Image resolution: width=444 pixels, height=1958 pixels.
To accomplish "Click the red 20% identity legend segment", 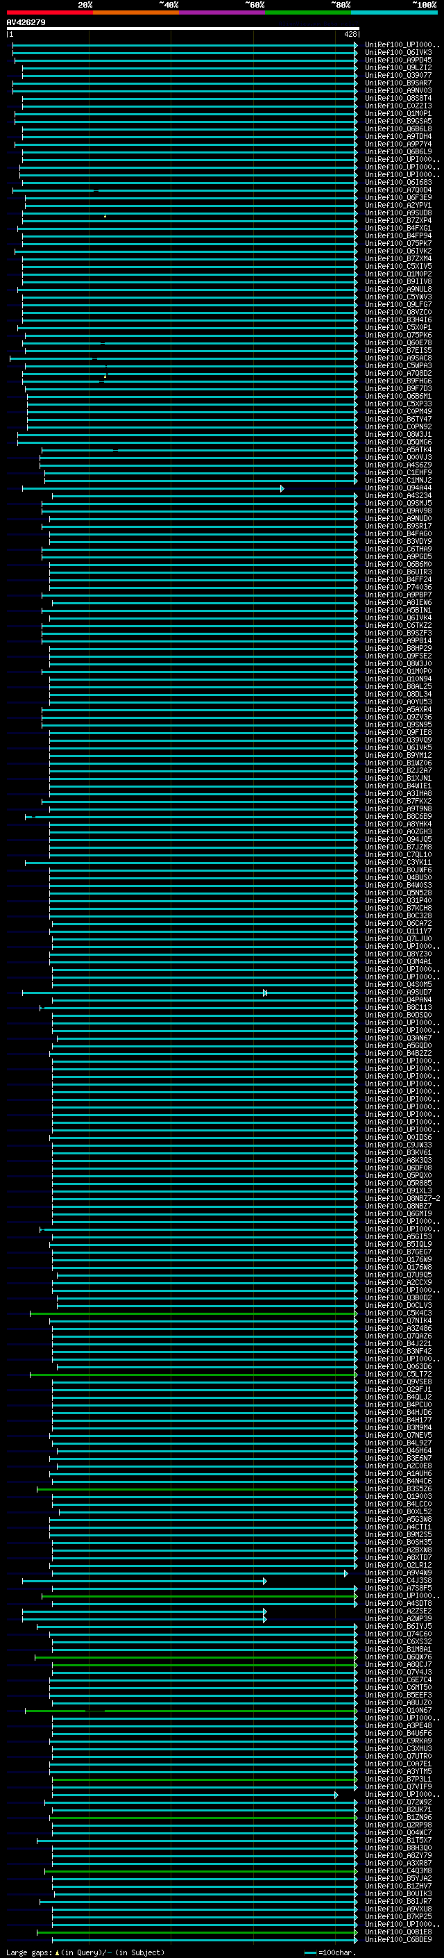I will tap(49, 13).
